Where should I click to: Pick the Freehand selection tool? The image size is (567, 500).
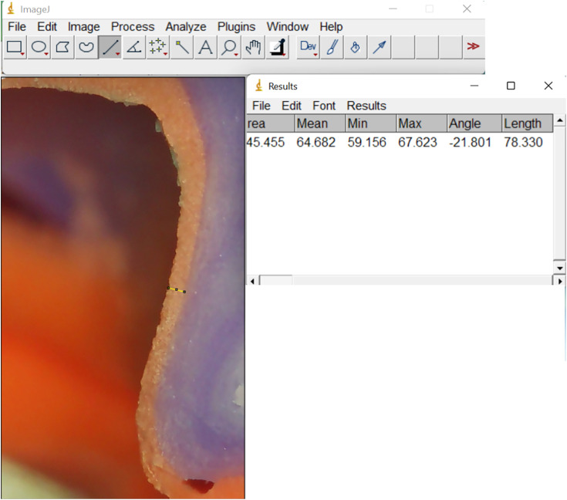86,47
